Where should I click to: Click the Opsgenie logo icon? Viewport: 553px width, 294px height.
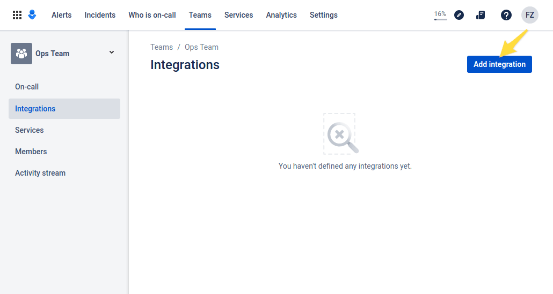coord(32,15)
